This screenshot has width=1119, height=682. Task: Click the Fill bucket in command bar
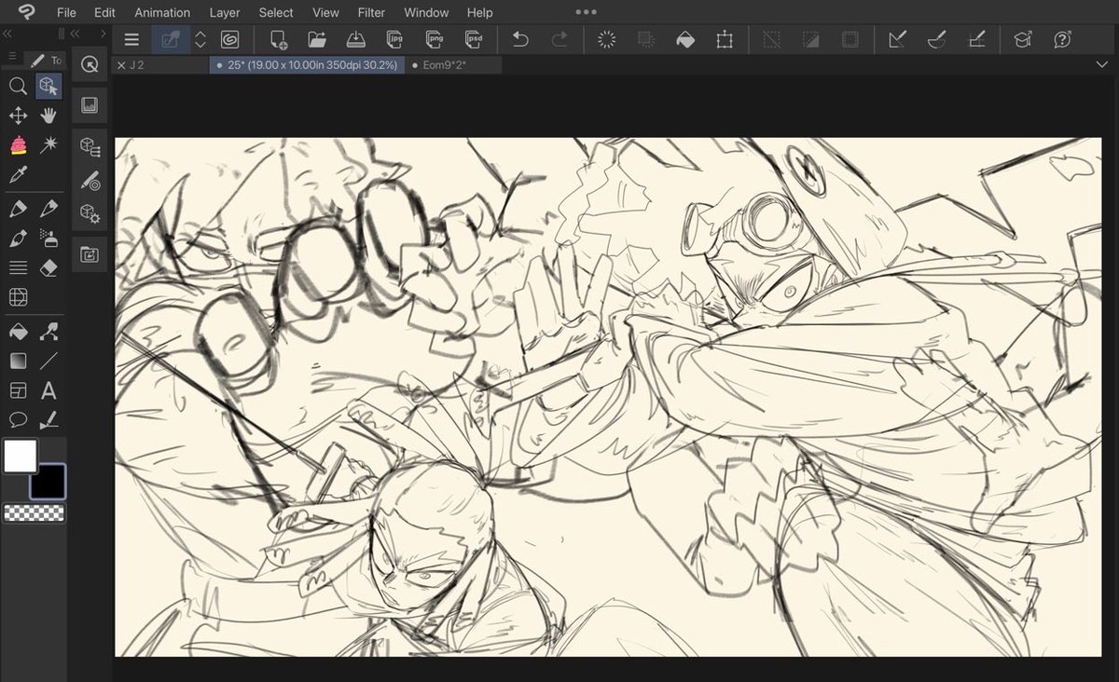[685, 40]
